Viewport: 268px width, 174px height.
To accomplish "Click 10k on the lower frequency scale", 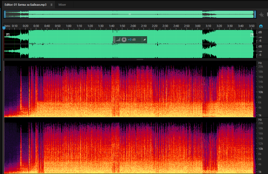I will (x=261, y=149).
